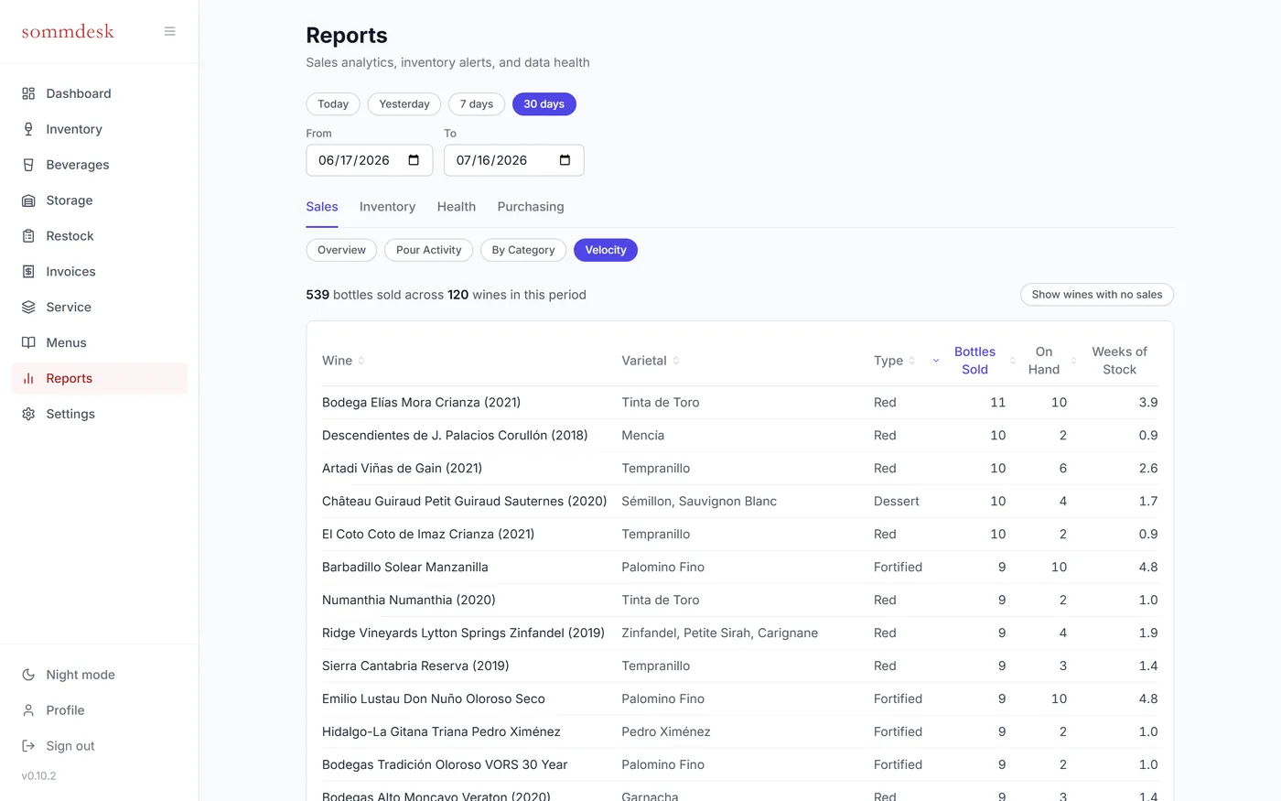Open the Profile page

click(x=99, y=710)
